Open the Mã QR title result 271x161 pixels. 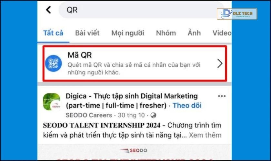[x=80, y=55]
